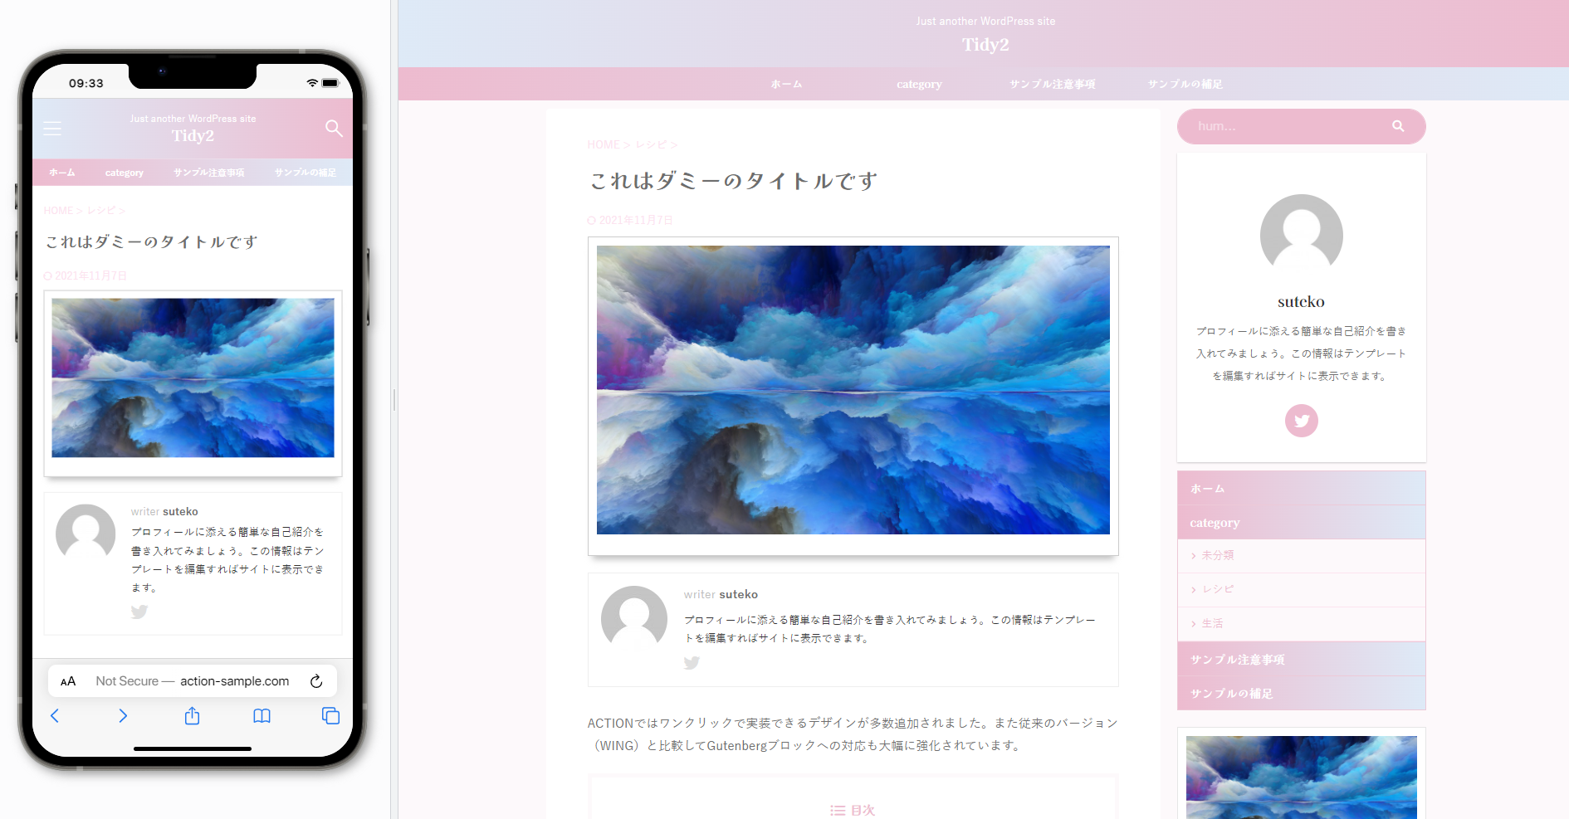
Task: Tap the search magnifier in phone header
Action: pyautogui.click(x=334, y=128)
